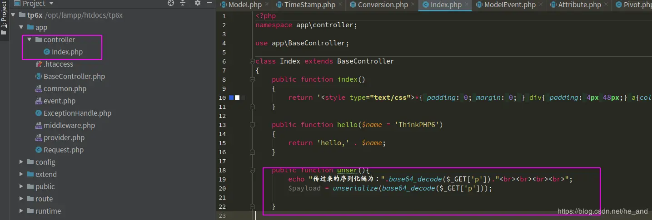Close the TimeStamp.php tab
The image size is (652, 220).
(x=340, y=5)
